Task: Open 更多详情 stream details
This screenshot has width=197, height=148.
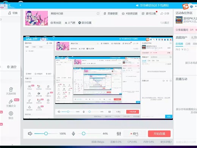Action: click(x=166, y=142)
